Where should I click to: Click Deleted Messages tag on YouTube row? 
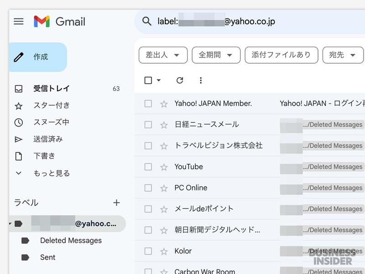(334, 167)
